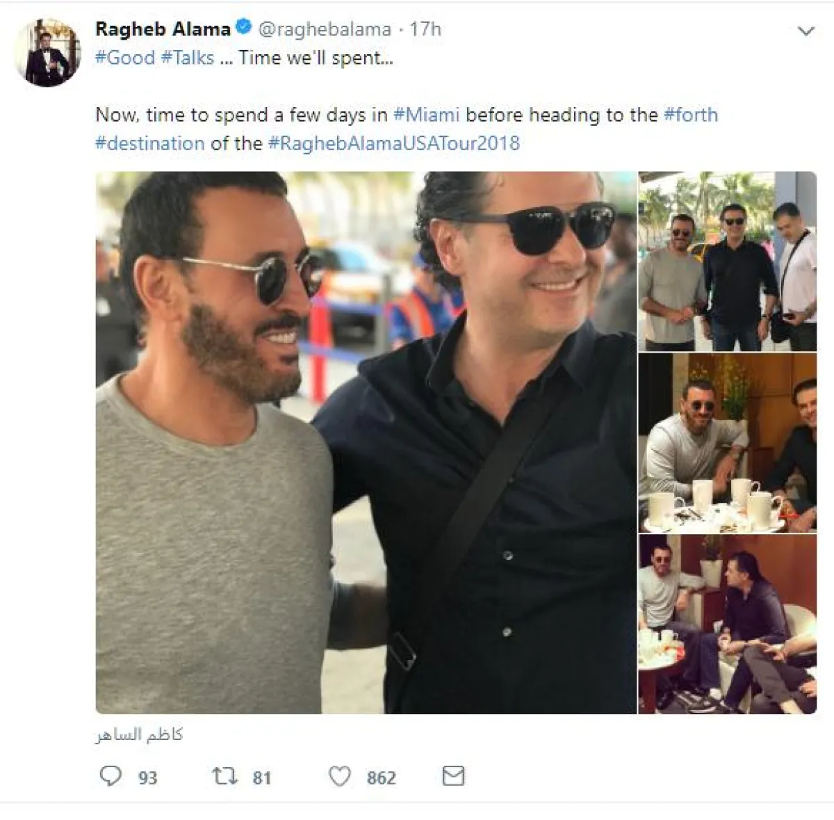
Task: Open the large photo of two men
Action: 366,442
